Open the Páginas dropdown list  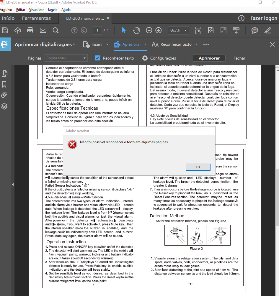[x=66, y=58]
